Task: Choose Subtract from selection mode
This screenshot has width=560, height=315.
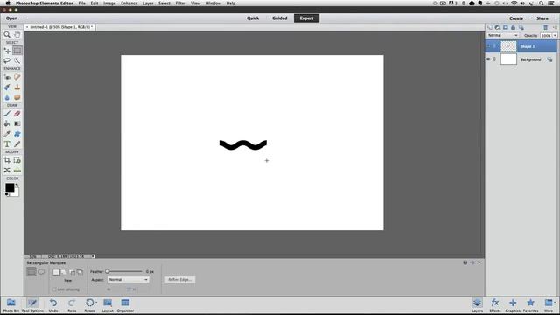Action: [72, 272]
